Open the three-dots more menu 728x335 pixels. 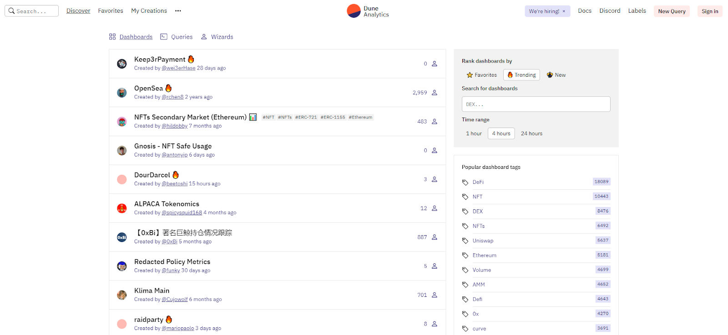pos(178,11)
